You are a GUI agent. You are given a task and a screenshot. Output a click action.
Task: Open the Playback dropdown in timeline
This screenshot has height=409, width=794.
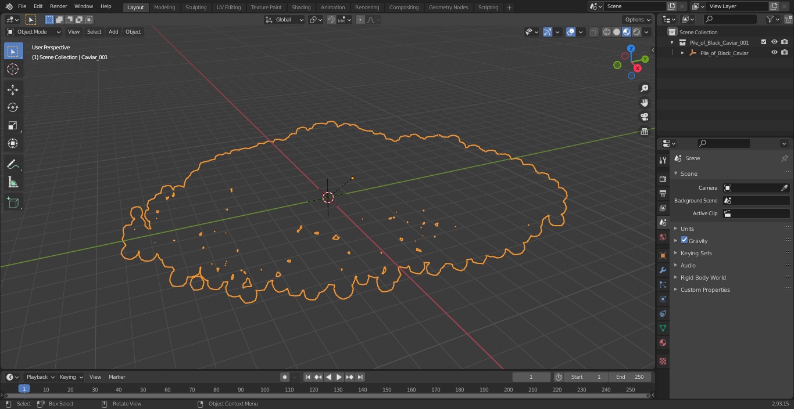[40, 377]
